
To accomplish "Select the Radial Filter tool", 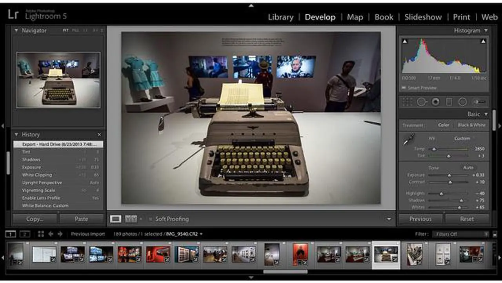I will coord(462,102).
